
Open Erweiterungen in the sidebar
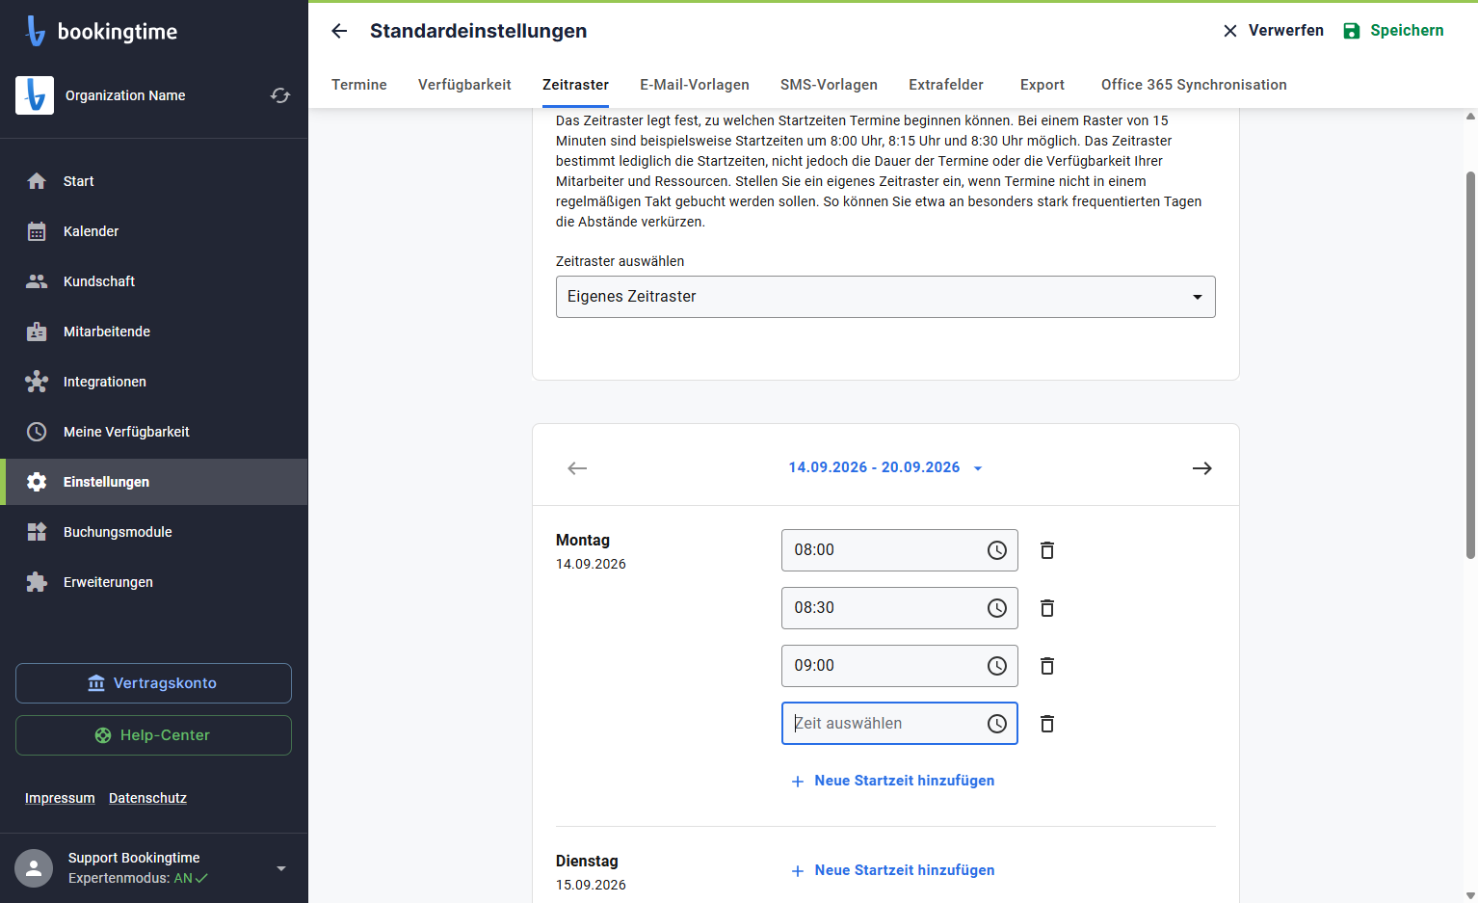pos(154,582)
